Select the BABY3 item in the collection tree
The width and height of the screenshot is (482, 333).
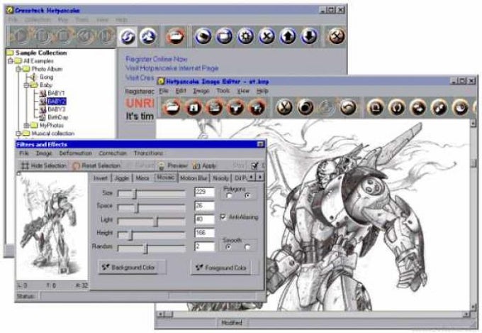[57, 109]
